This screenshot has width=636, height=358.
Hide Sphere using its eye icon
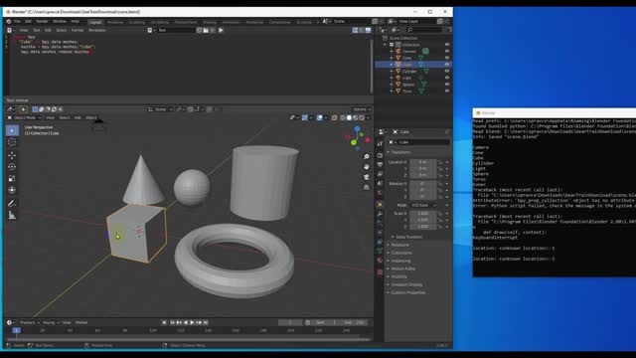coord(447,84)
